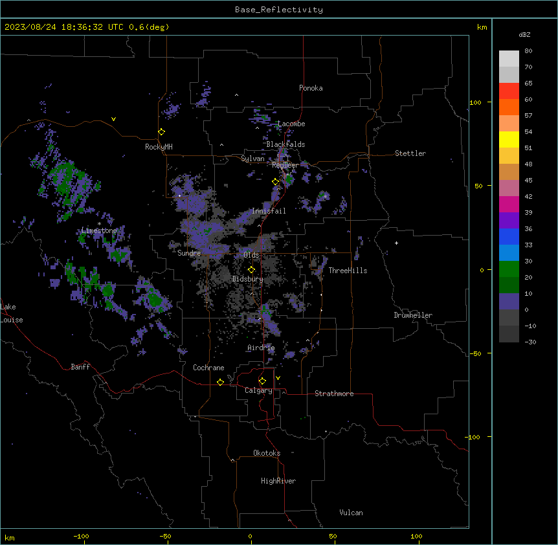Select the tan 45-48 dBZ legend swatch

point(509,172)
